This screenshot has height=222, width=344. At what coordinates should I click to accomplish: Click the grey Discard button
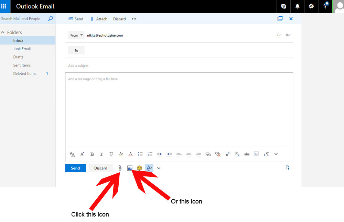pos(101,168)
